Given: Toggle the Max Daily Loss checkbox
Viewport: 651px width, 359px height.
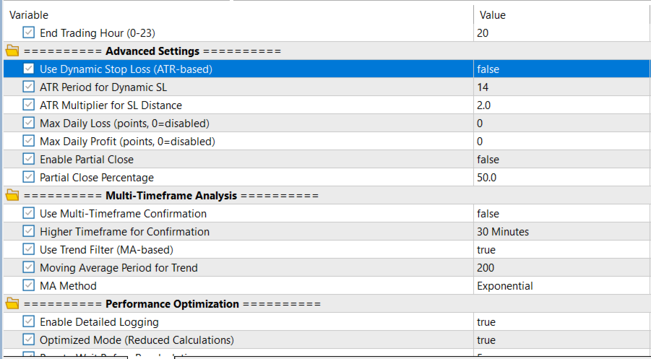Looking at the screenshot, I should [x=29, y=124].
